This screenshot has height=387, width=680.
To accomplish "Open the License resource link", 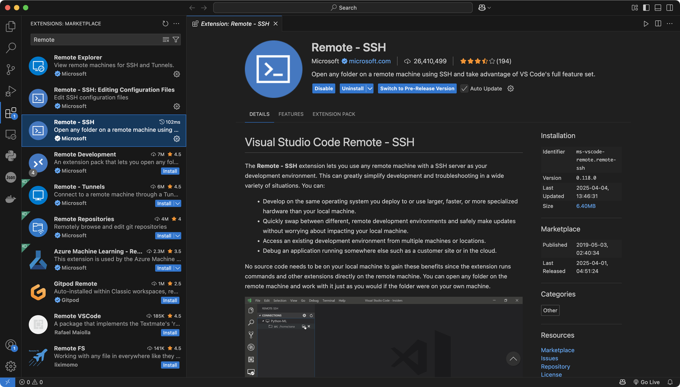I will 551,375.
